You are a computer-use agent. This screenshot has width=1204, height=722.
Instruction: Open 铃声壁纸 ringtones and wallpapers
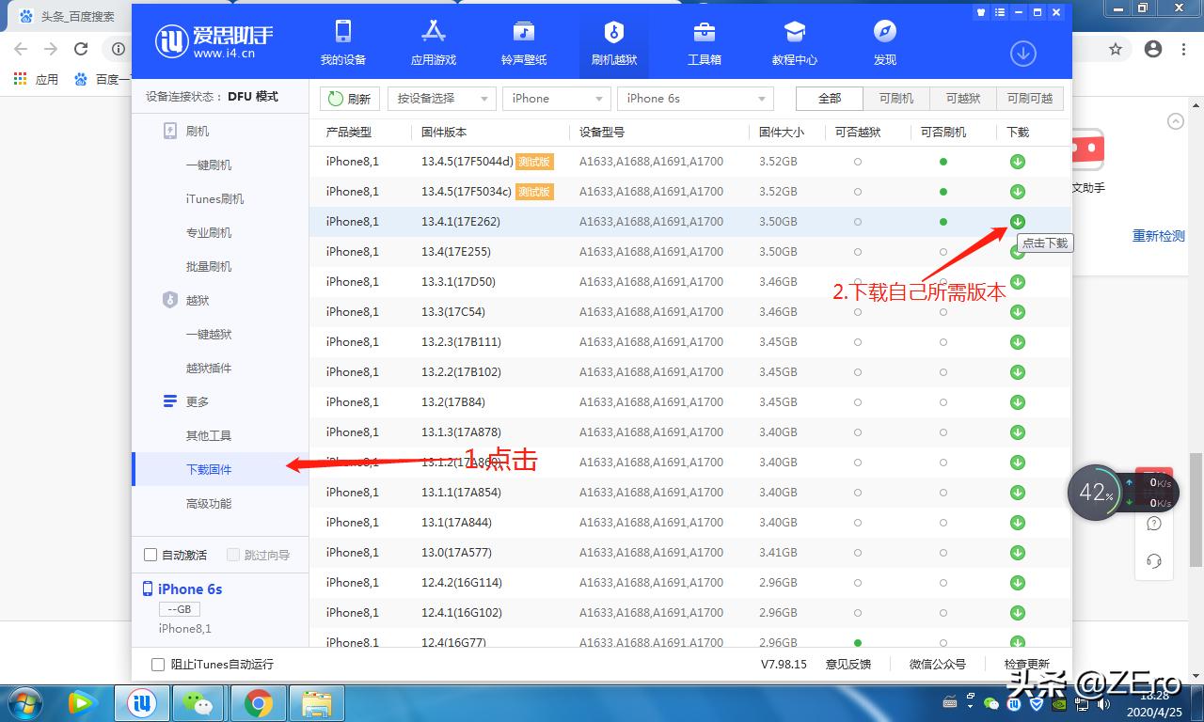click(x=523, y=42)
